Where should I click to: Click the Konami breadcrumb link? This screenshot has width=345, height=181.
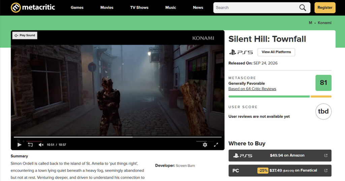[x=324, y=23]
